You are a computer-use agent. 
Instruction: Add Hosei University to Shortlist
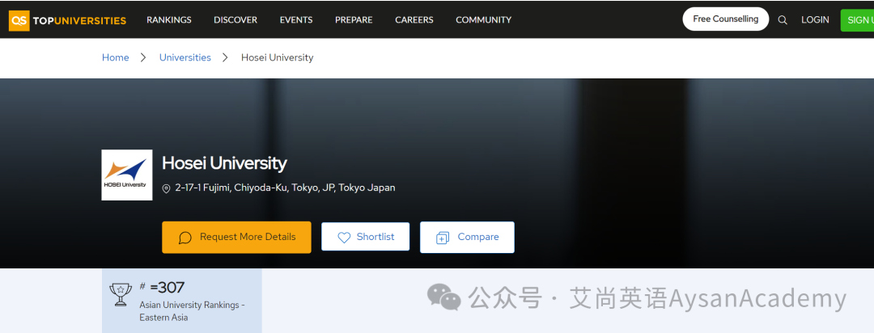(x=365, y=237)
